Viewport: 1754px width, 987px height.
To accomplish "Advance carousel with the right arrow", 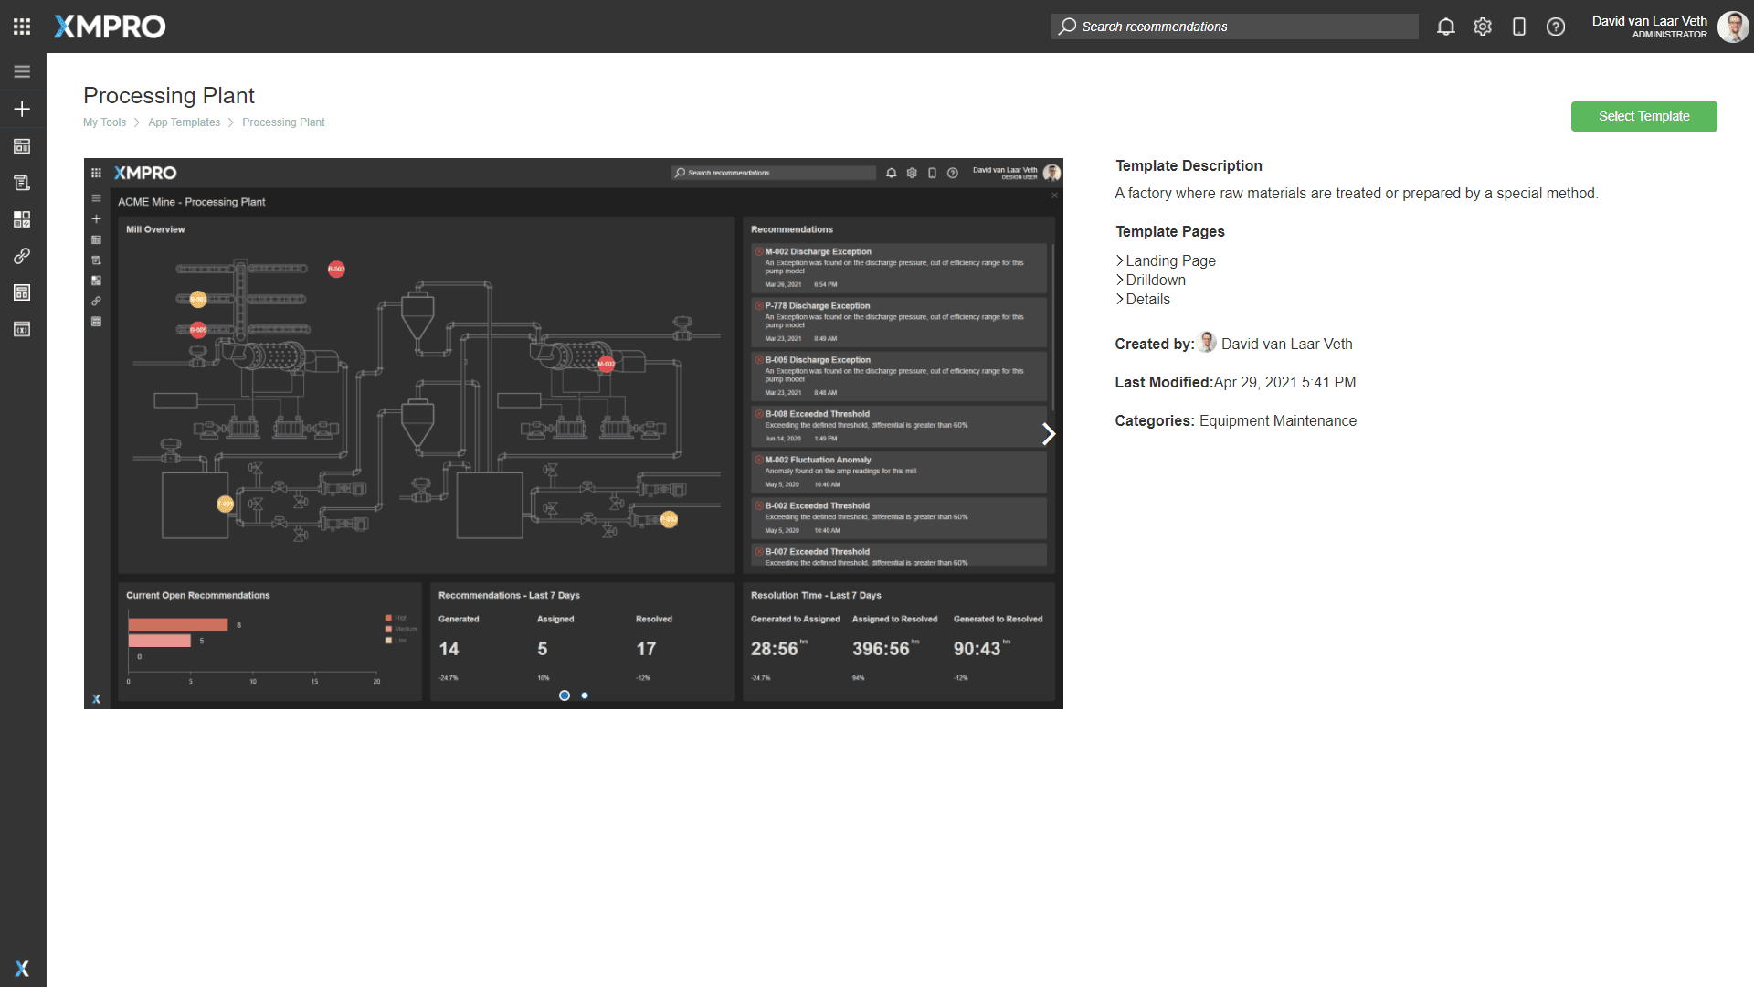I will pos(1048,434).
